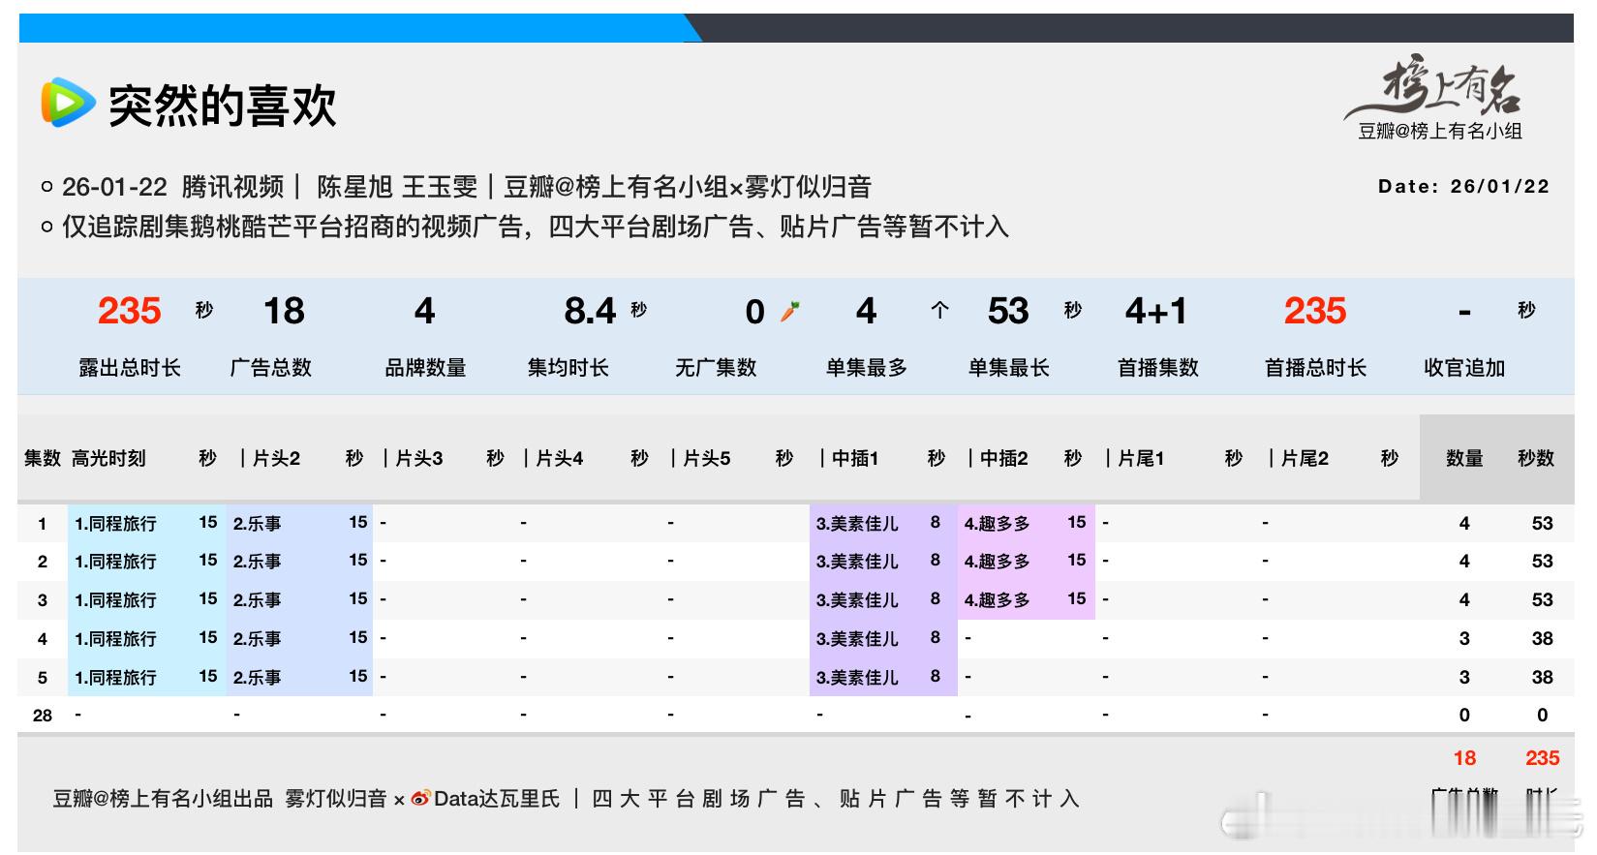Select 4.趣多多 in the episode 3 row
This screenshot has height=855, width=1597.
[x=997, y=600]
